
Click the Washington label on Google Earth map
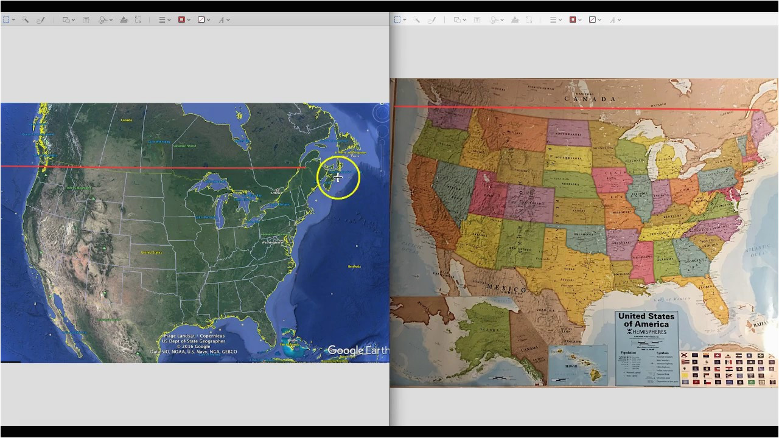(271, 243)
